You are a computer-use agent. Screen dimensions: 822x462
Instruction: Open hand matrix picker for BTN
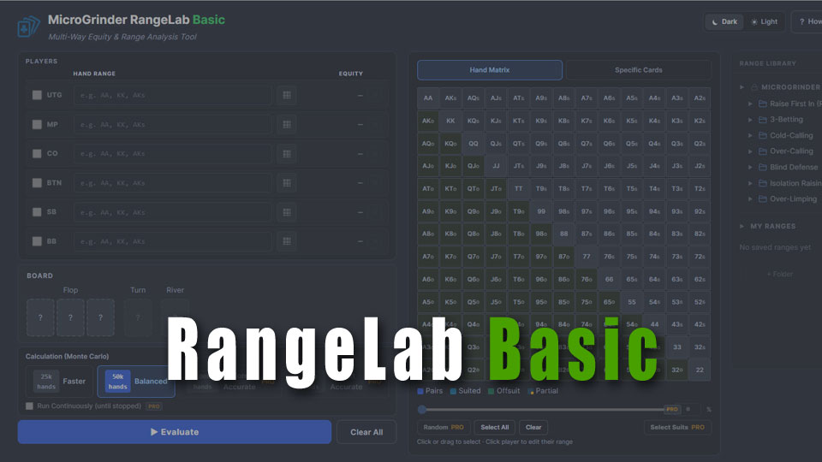(x=287, y=183)
